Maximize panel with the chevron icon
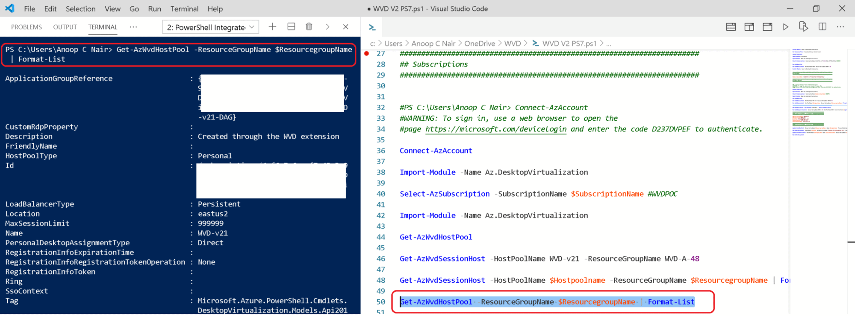 click(x=327, y=26)
